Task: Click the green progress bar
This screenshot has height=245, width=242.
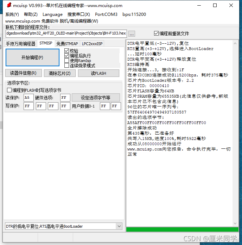Action: [x=182, y=229]
